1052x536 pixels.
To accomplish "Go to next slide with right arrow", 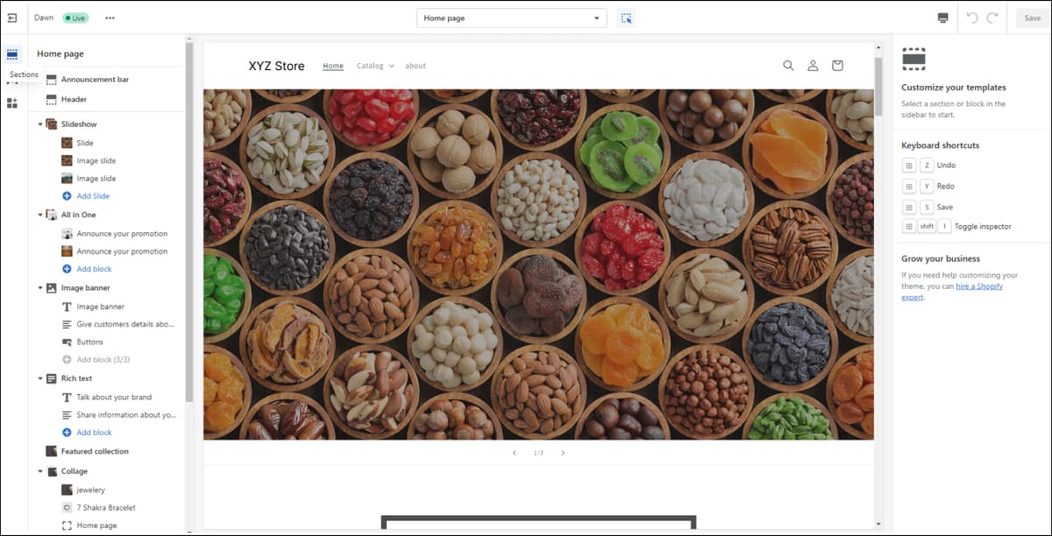I will click(563, 453).
